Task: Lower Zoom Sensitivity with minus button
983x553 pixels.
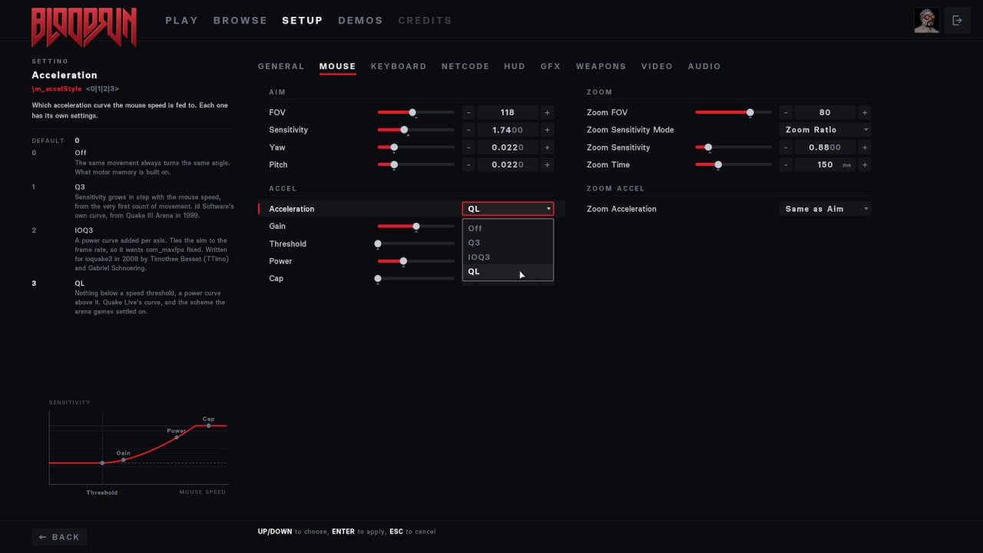Action: [786, 147]
